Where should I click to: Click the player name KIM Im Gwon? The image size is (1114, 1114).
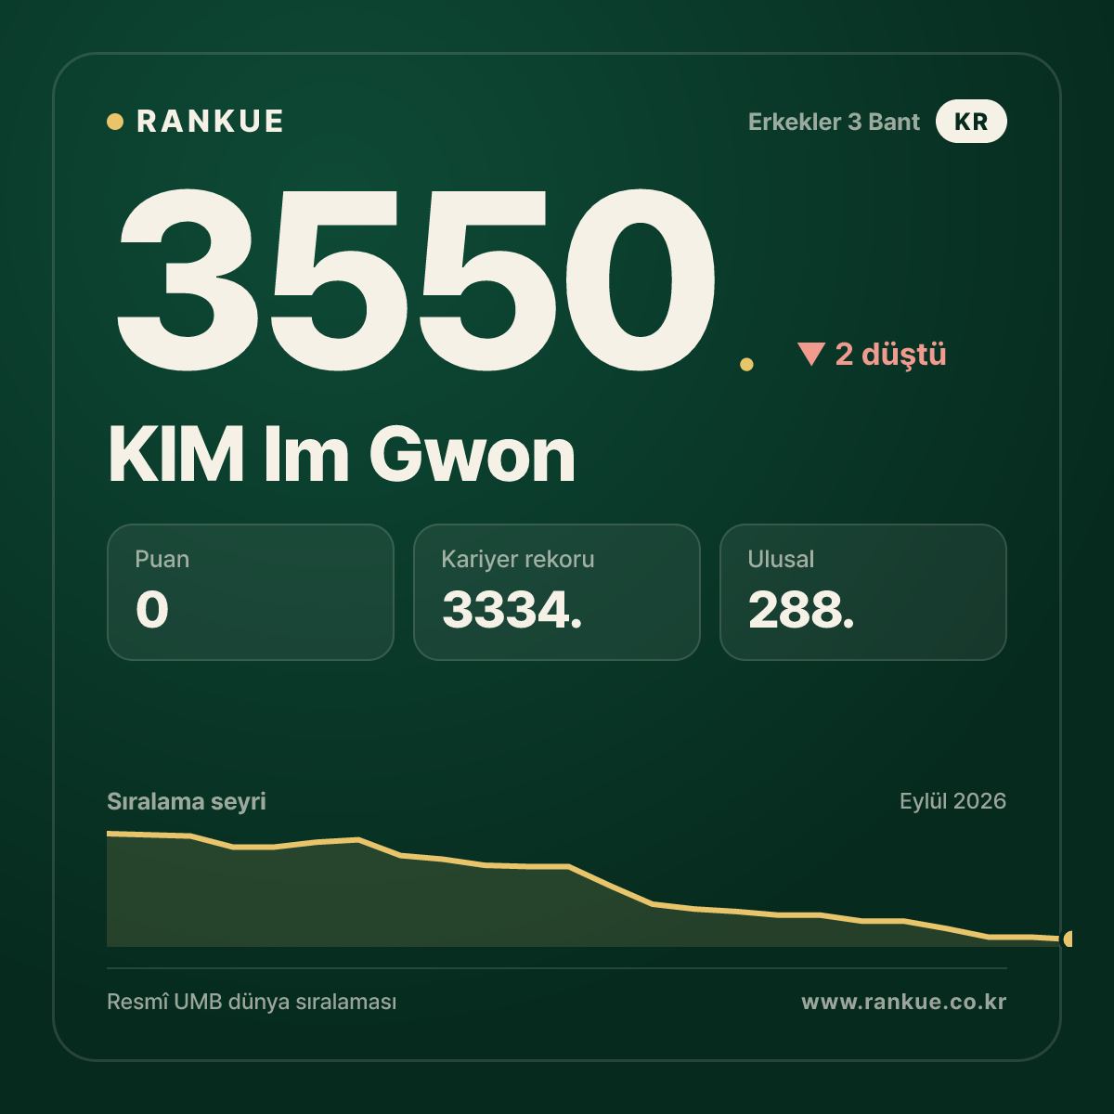tap(342, 455)
